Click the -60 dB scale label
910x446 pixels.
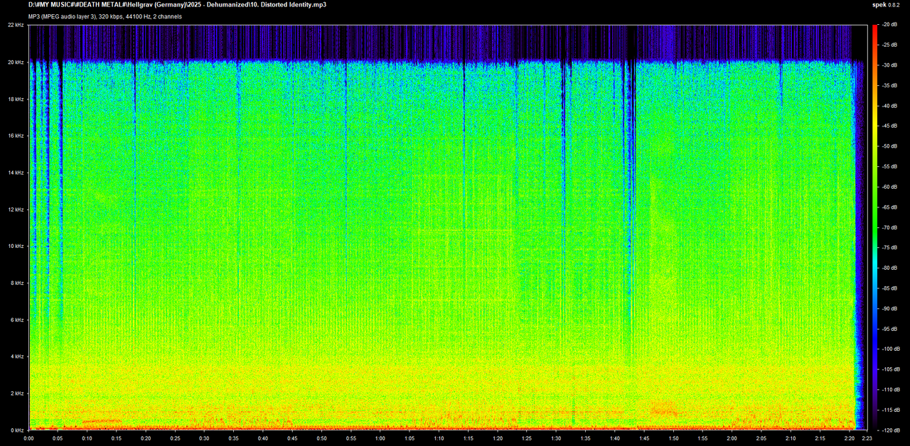(x=891, y=187)
